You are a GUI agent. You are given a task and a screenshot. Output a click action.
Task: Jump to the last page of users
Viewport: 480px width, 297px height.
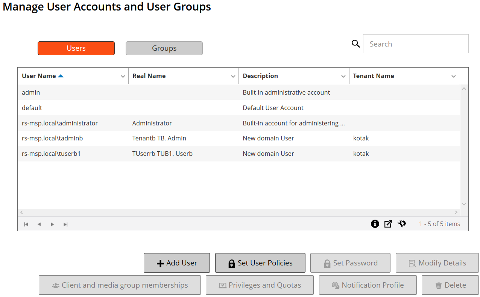pos(65,224)
